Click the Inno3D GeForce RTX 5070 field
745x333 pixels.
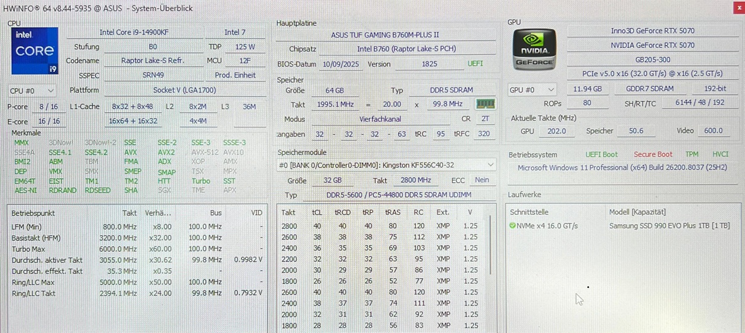tap(653, 31)
